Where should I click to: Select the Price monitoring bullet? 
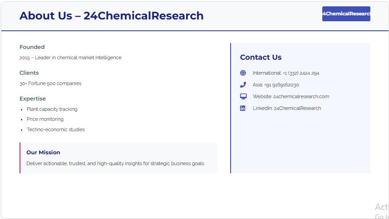pyautogui.click(x=45, y=119)
